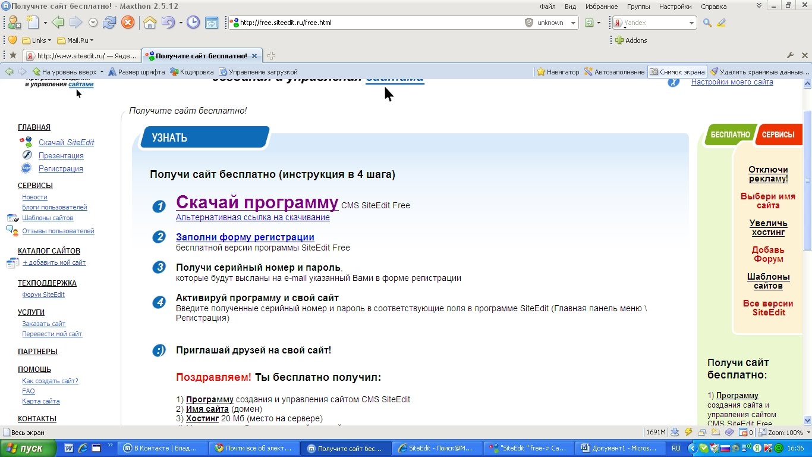Open the Группы menu
Screen dimensions: 812x457
point(638,7)
